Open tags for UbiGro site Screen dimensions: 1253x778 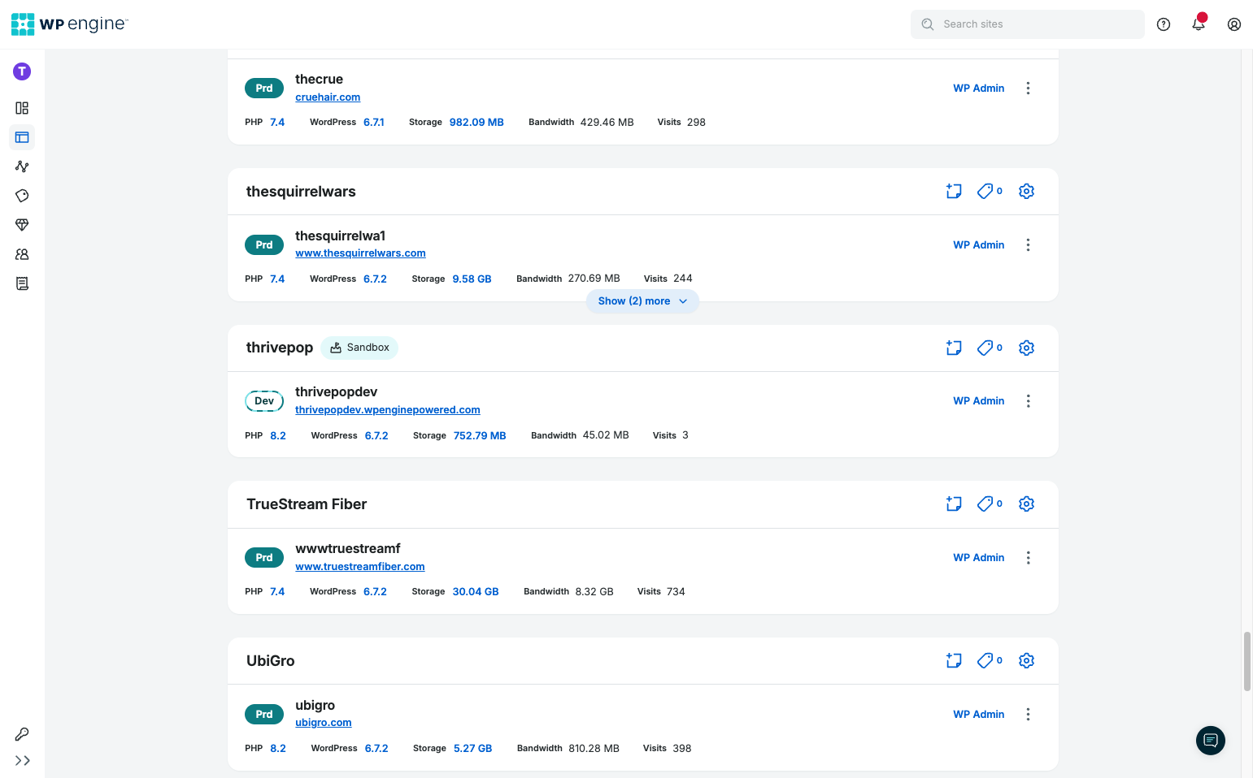(990, 660)
